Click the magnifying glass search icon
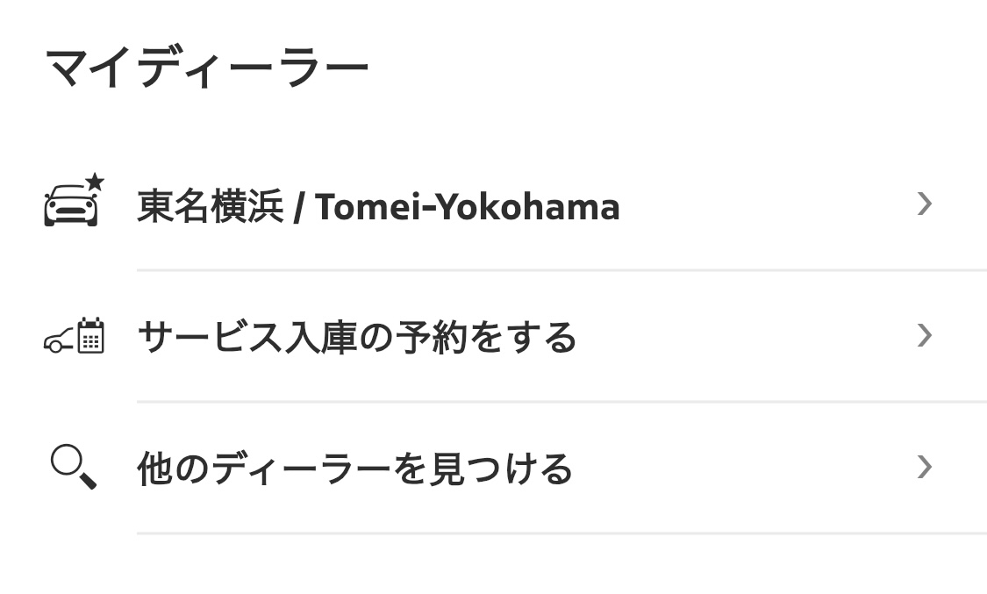Screen dimensions: 987x594 click(x=73, y=467)
